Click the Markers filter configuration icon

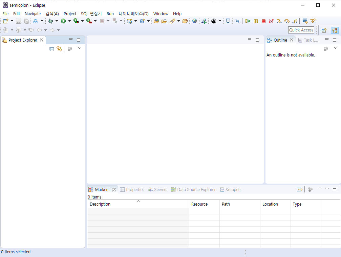coord(300,190)
